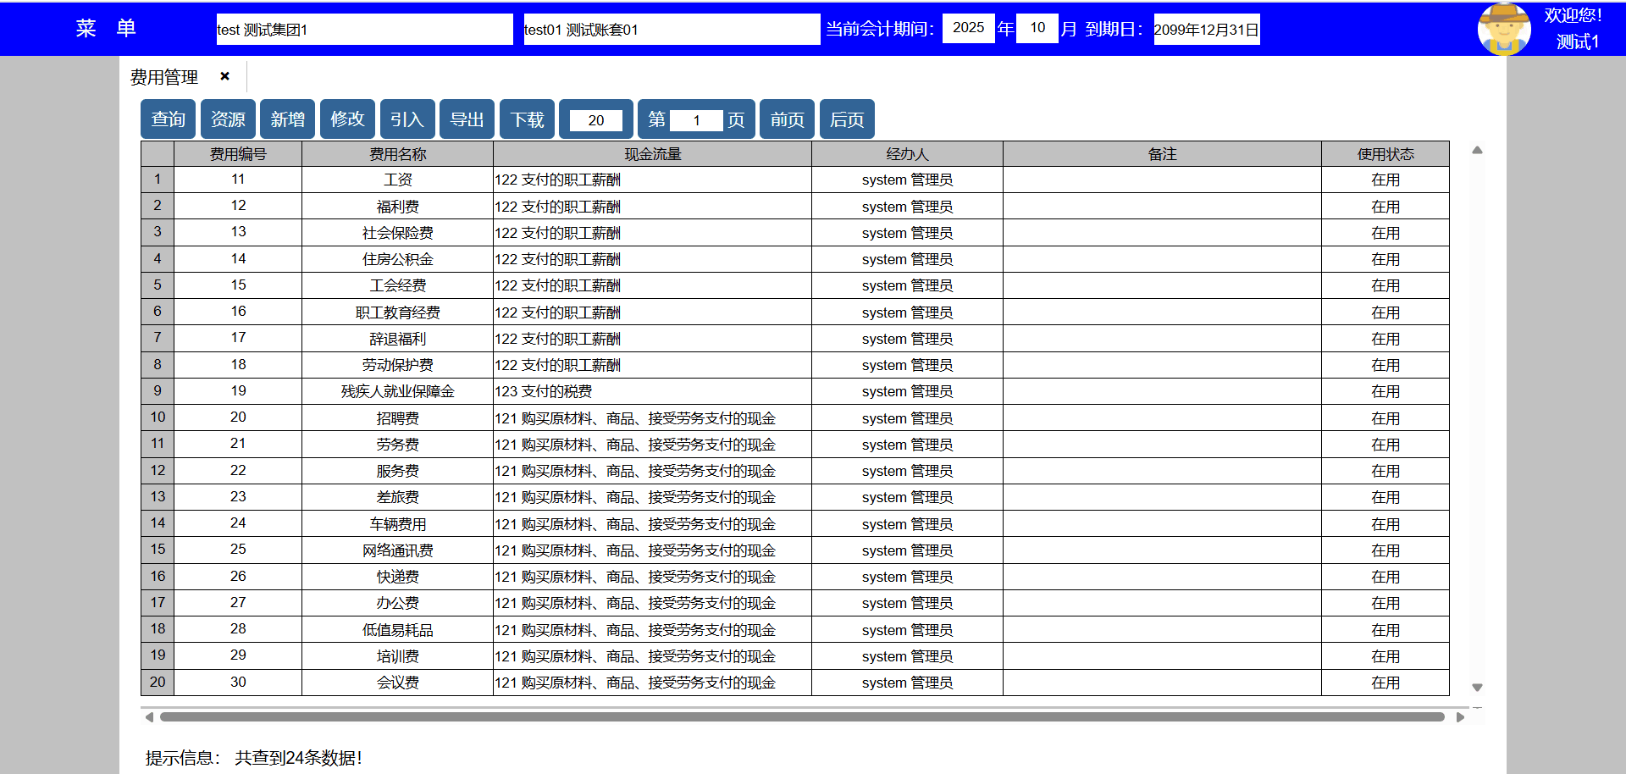Click the scroll up arrow of table
The height and width of the screenshot is (774, 1626).
tap(1477, 151)
